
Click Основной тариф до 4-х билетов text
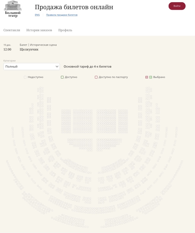(x=87, y=67)
